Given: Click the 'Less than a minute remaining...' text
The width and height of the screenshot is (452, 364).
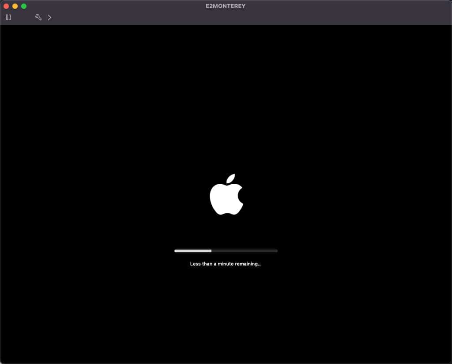Looking at the screenshot, I should tap(226, 264).
